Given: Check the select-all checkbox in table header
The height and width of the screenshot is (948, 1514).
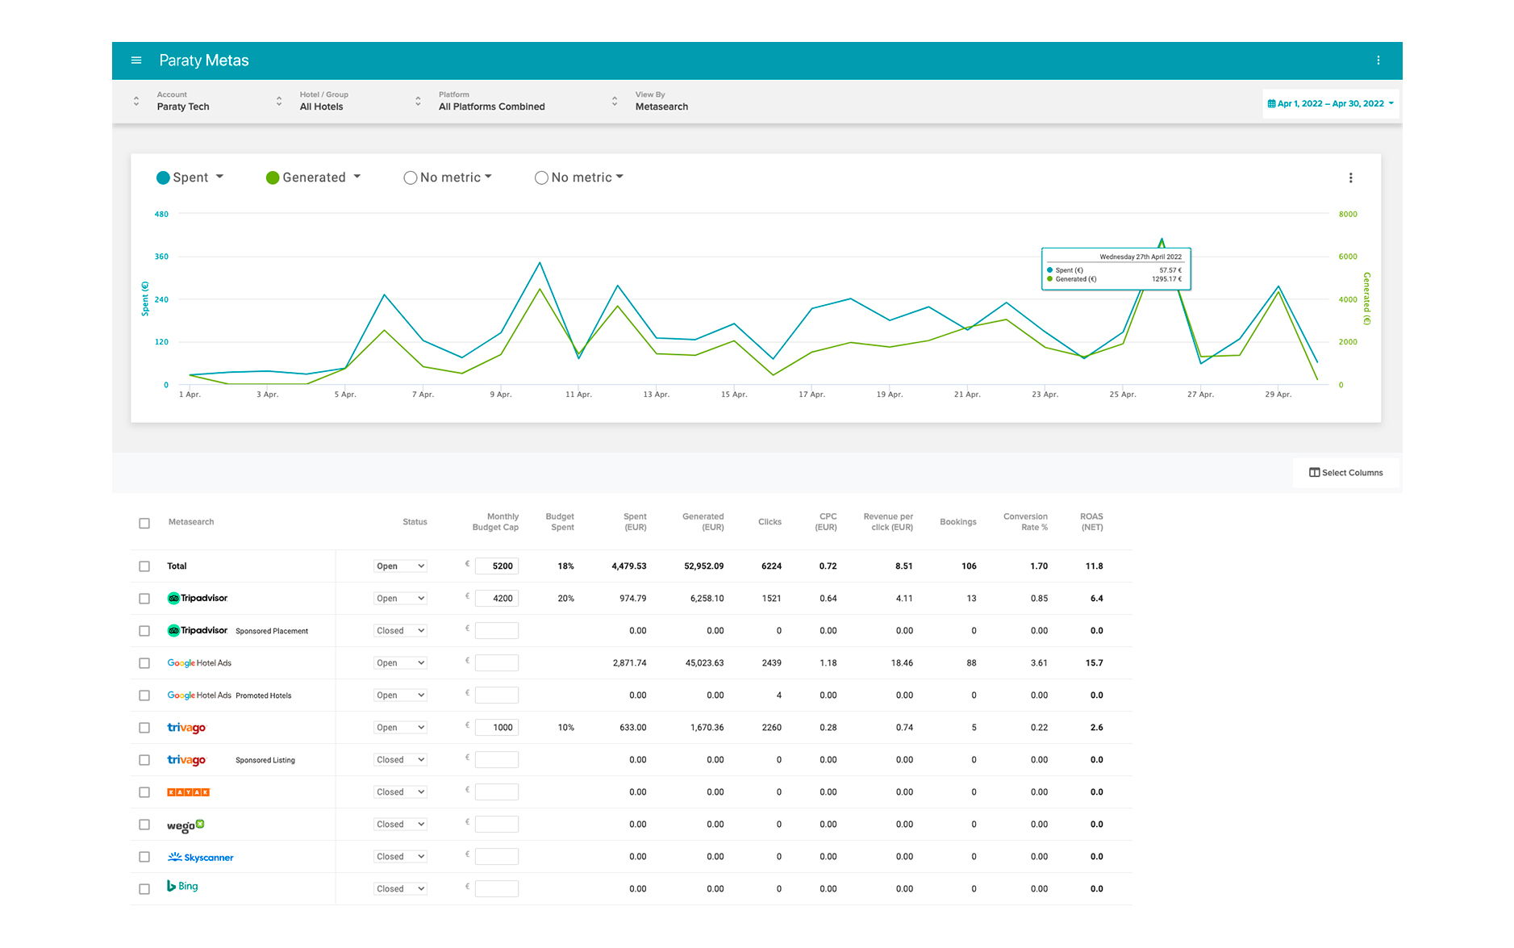Looking at the screenshot, I should click(144, 524).
